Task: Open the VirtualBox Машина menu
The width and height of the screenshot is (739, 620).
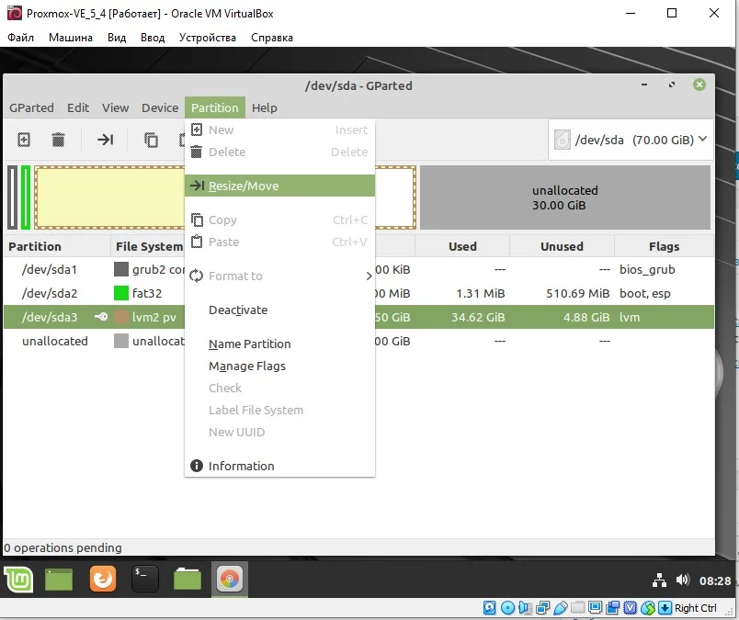Action: (71, 38)
